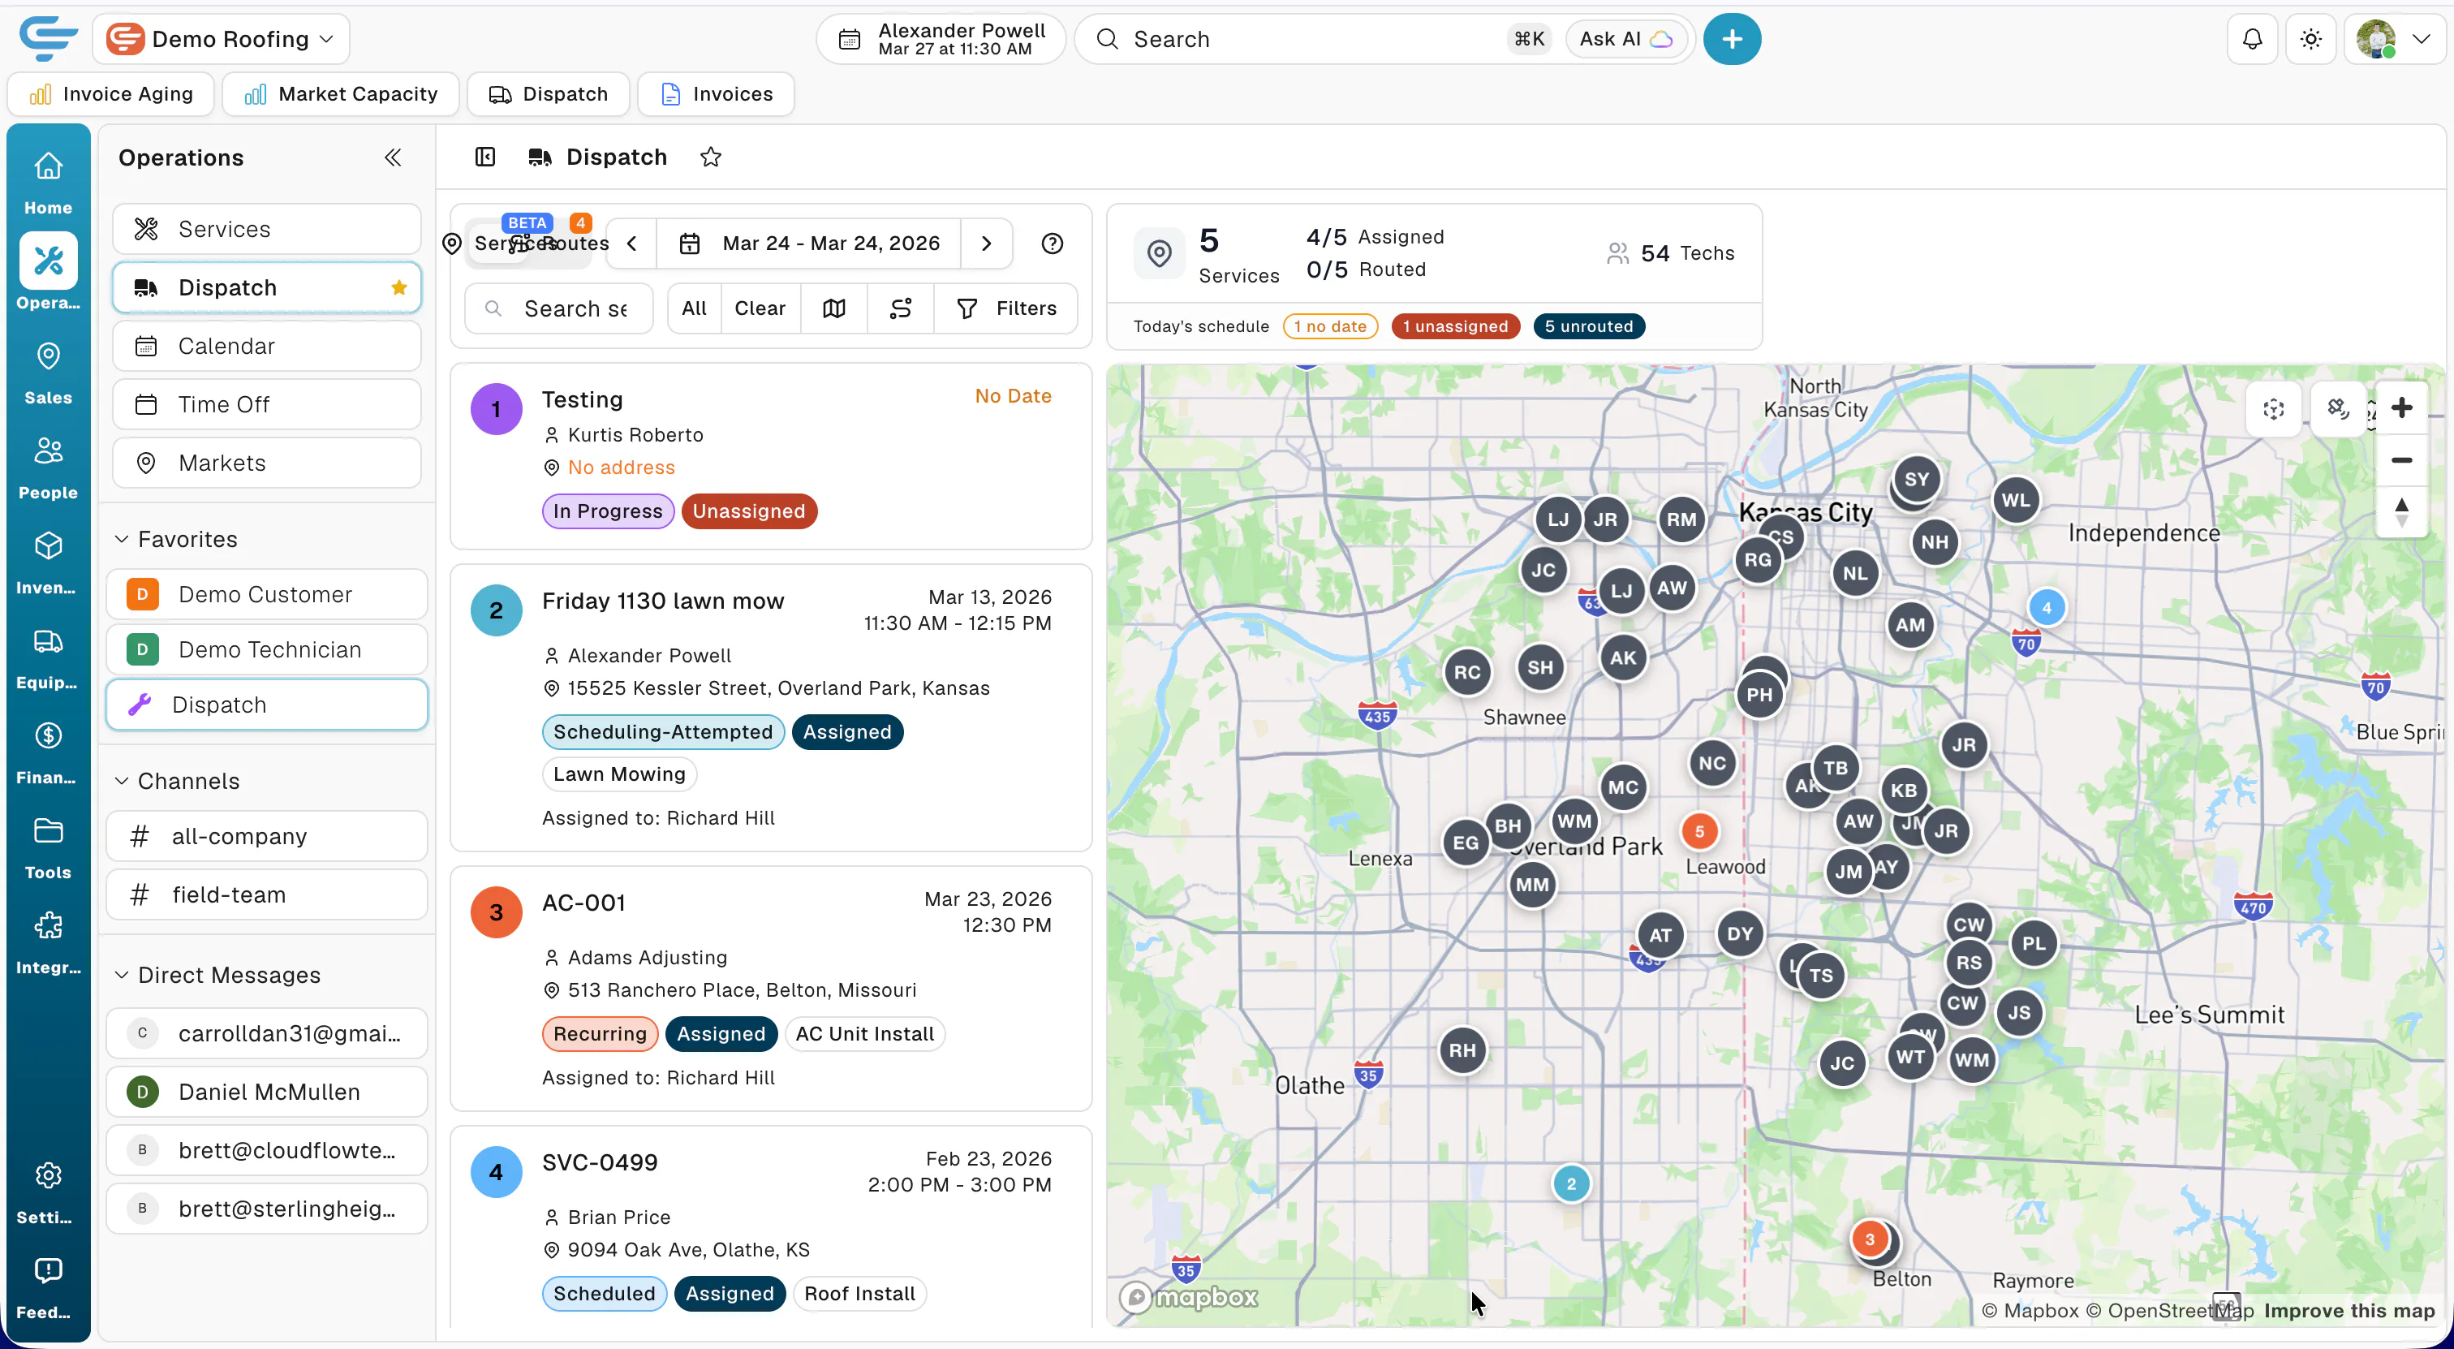2454x1349 pixels.
Task: Click the Clear button
Action: point(760,308)
